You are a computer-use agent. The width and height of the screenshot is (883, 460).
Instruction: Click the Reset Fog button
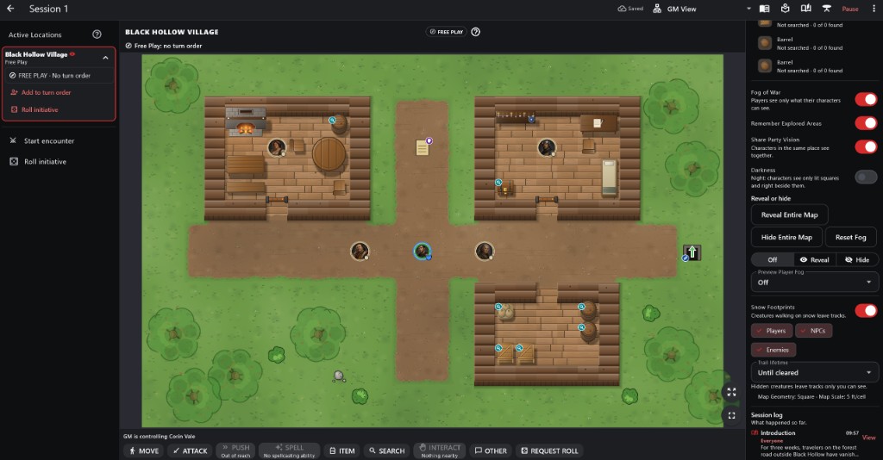850,237
